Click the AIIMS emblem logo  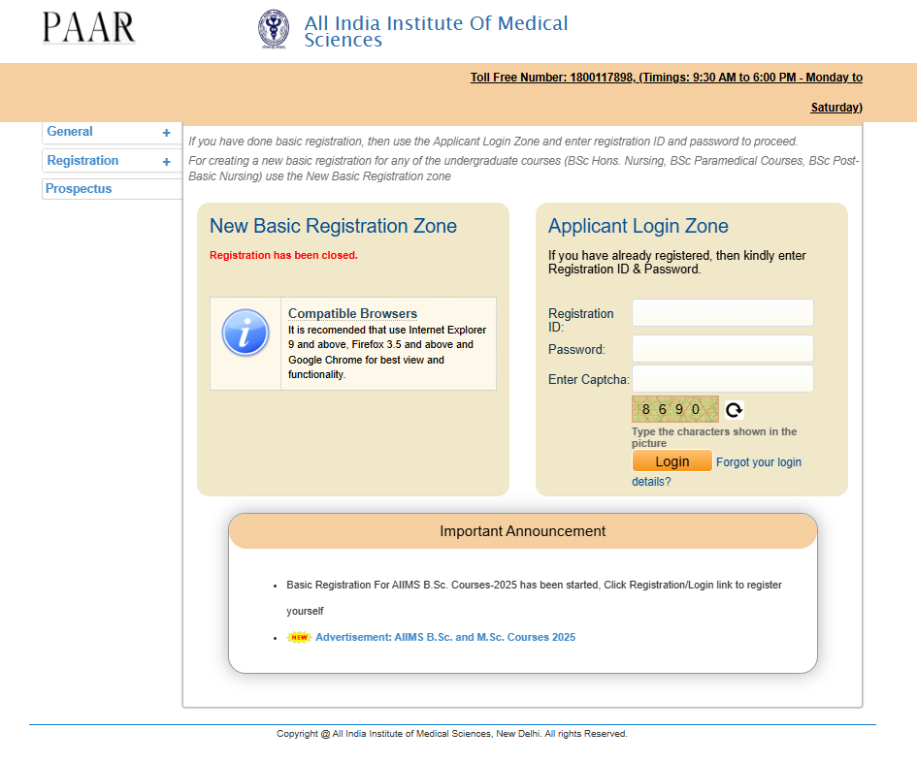point(274,29)
